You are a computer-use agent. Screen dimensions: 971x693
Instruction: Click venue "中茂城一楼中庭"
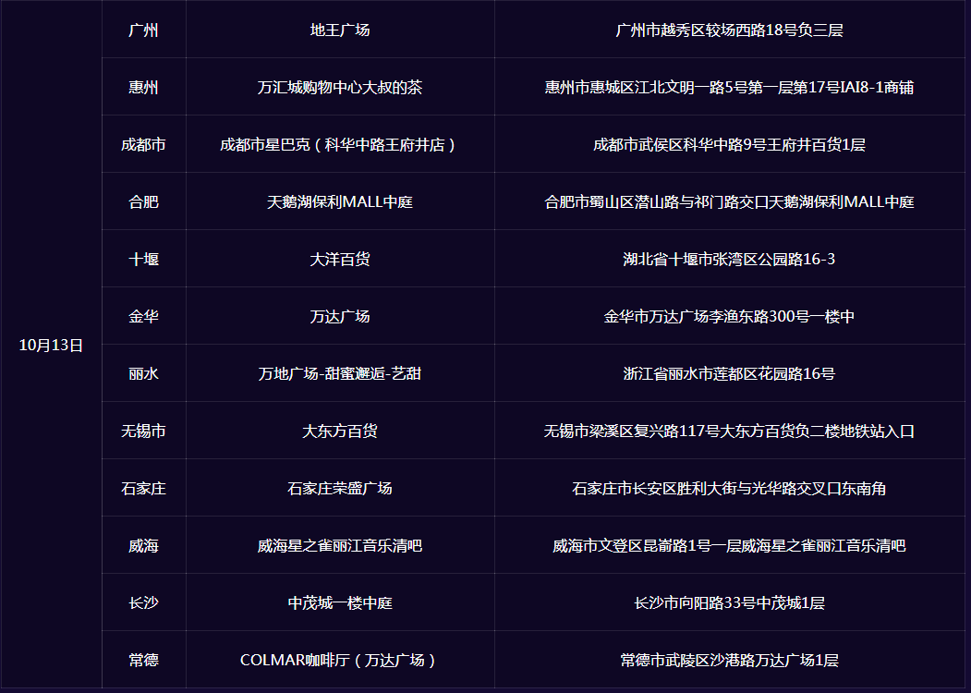(340, 602)
